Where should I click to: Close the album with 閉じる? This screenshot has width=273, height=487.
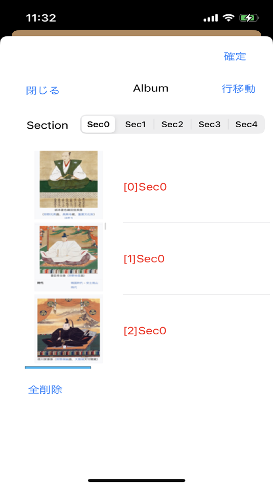coord(42,90)
